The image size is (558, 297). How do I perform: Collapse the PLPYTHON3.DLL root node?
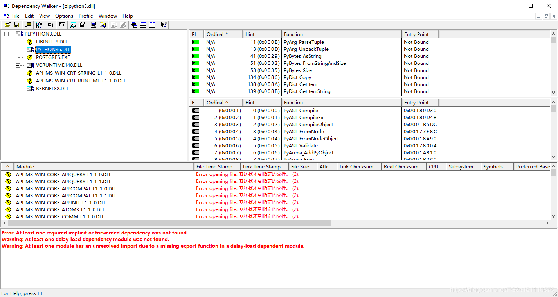(x=6, y=34)
